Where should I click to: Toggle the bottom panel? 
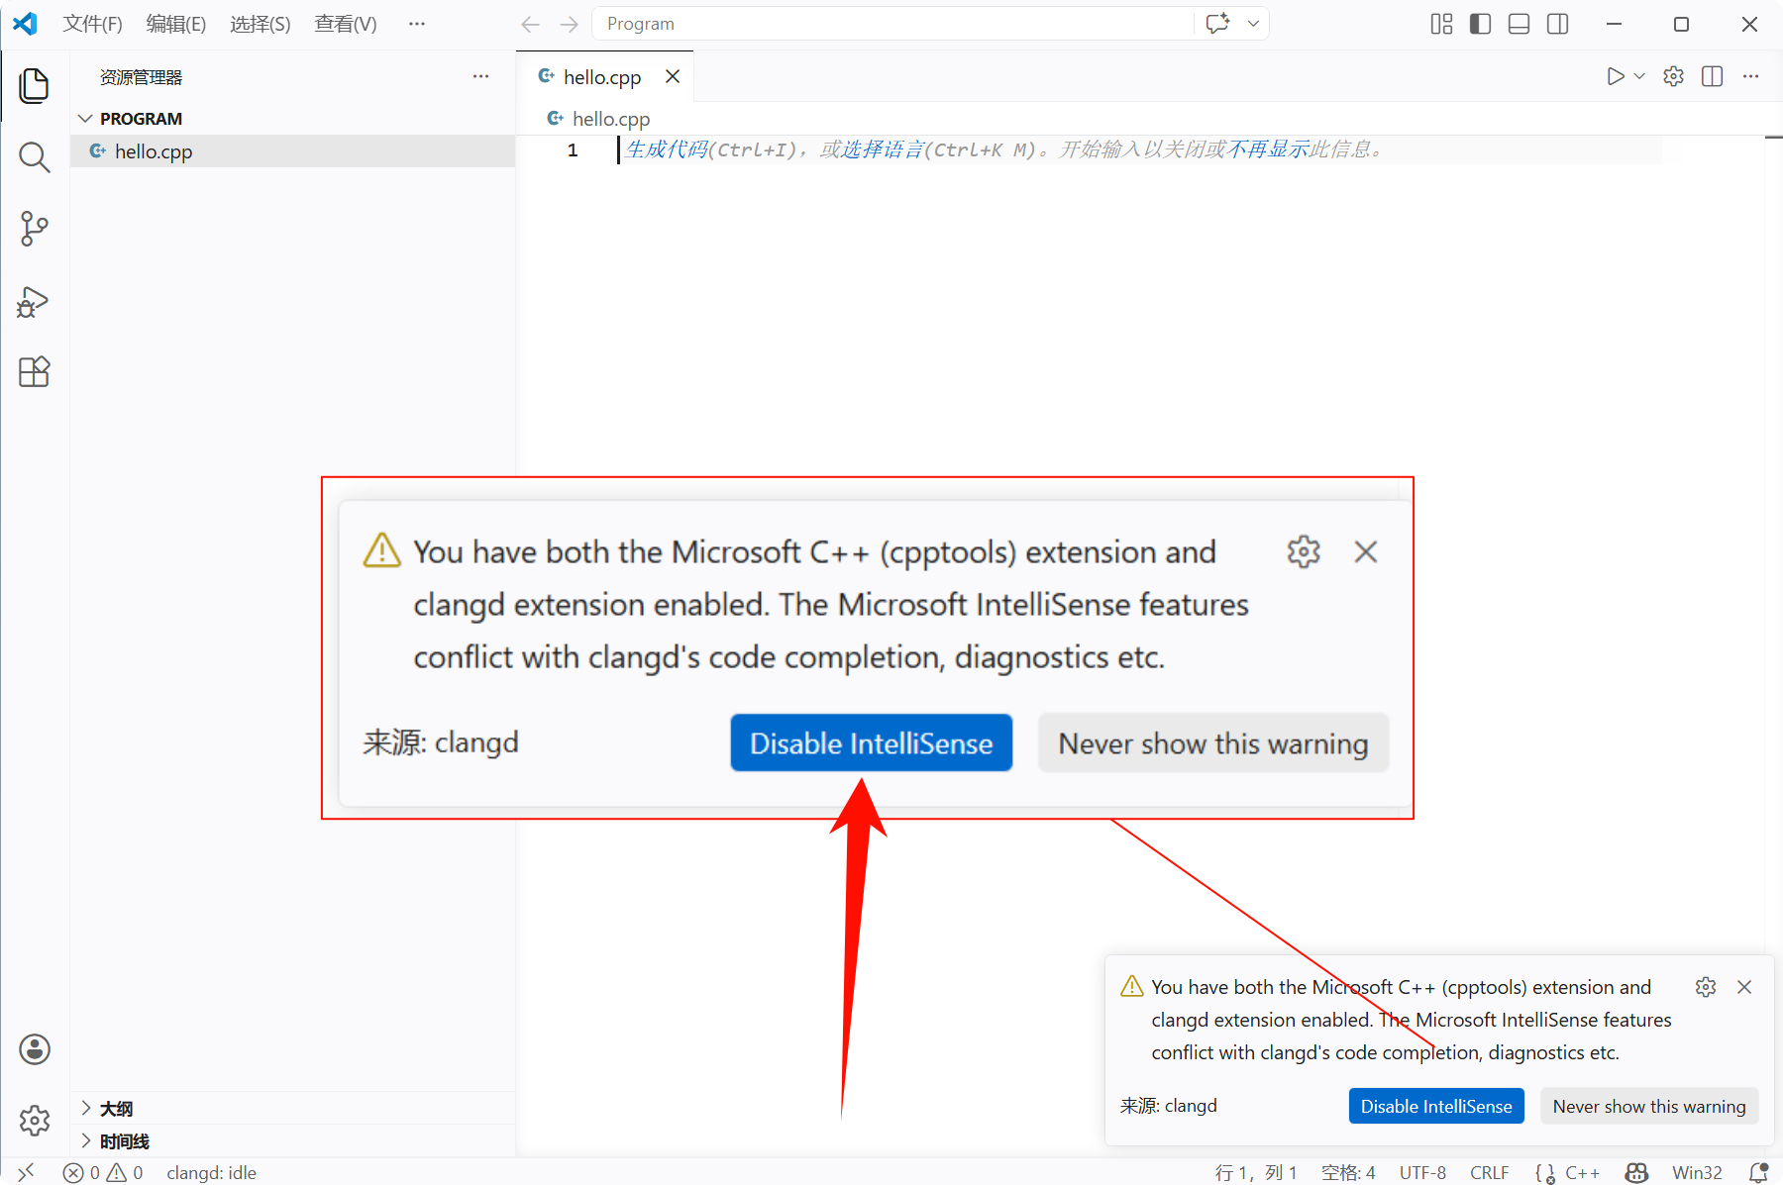pyautogui.click(x=1519, y=24)
